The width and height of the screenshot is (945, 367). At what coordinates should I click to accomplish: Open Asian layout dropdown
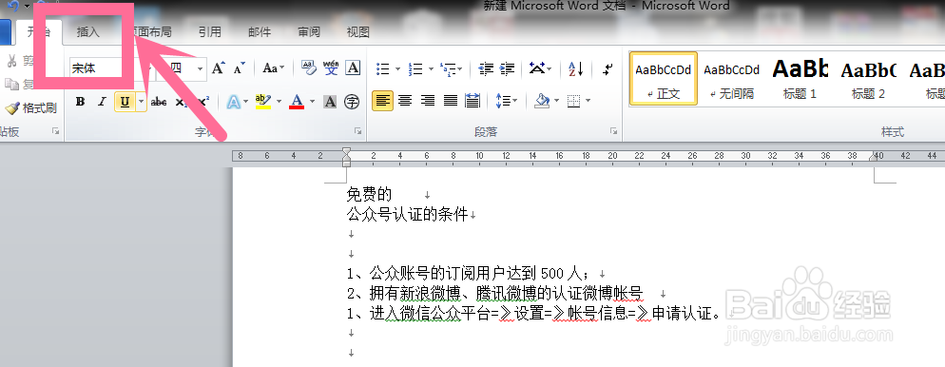pos(541,68)
